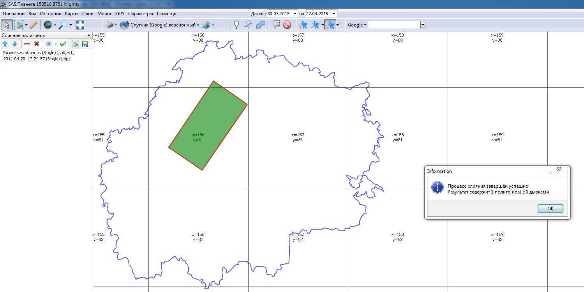Screen dimensions: 584x292
Task: Click the green checkmark merge icon
Action: pyautogui.click(x=63, y=44)
